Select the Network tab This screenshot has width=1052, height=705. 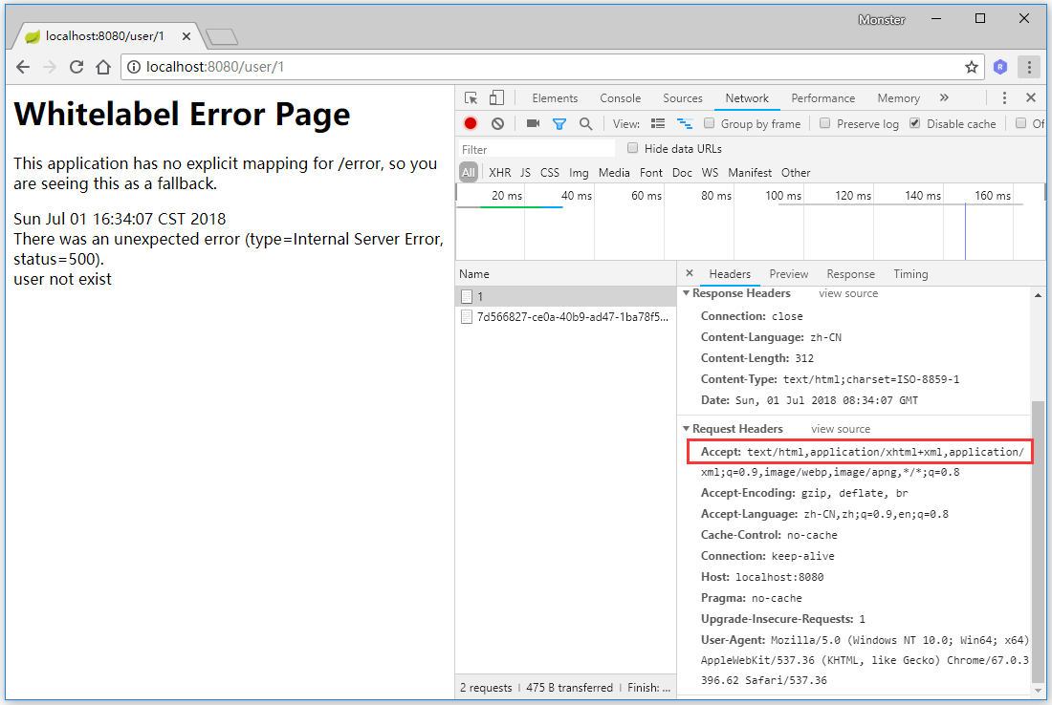click(747, 97)
